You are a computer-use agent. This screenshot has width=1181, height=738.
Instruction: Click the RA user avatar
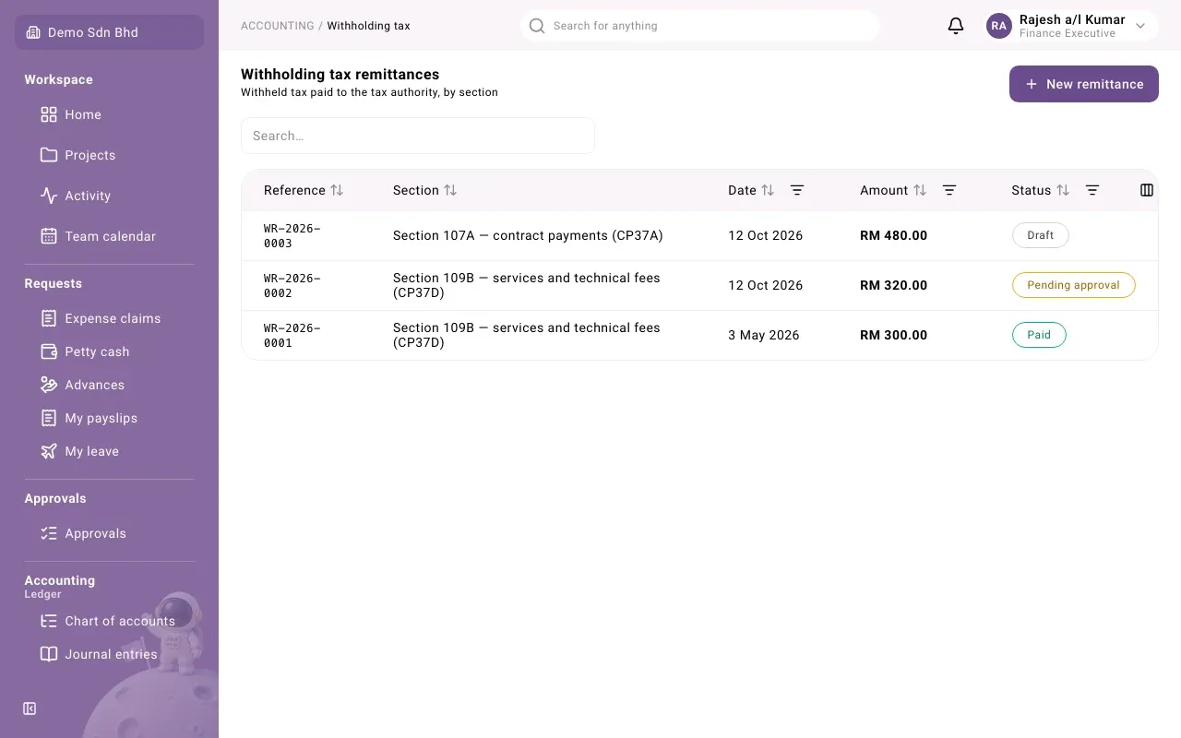[x=999, y=26]
